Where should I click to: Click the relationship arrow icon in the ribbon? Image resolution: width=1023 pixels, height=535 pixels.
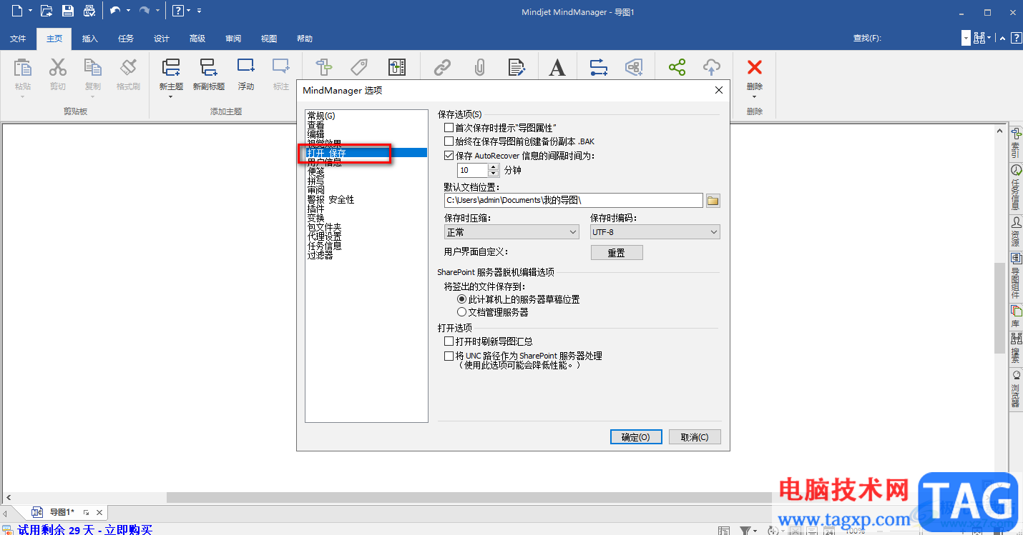[599, 67]
